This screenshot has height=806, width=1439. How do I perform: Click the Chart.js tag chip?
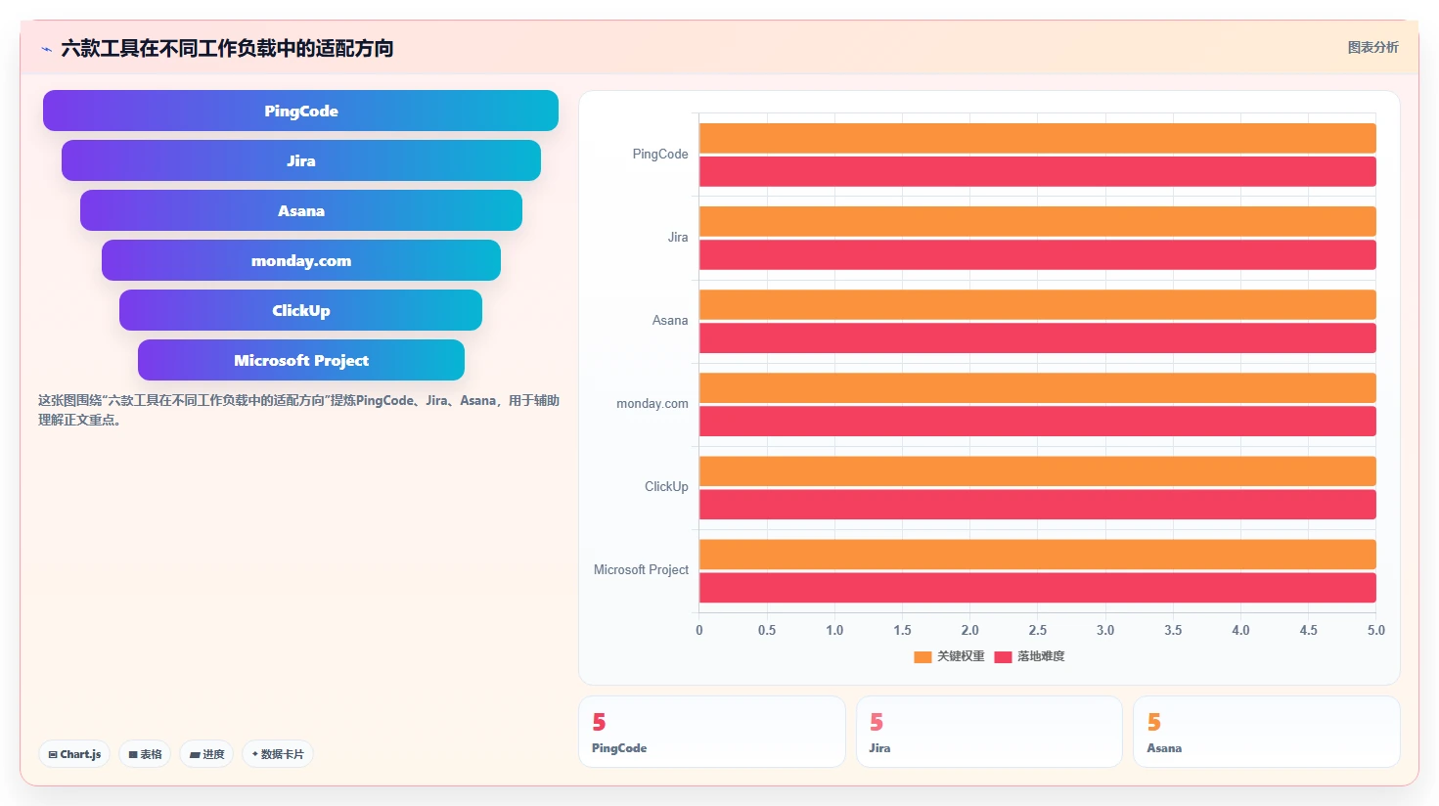click(x=74, y=754)
